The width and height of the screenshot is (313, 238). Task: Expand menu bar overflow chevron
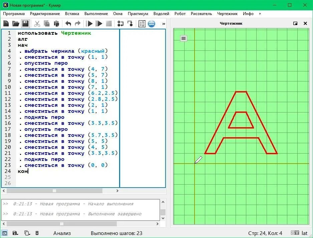click(x=260, y=14)
